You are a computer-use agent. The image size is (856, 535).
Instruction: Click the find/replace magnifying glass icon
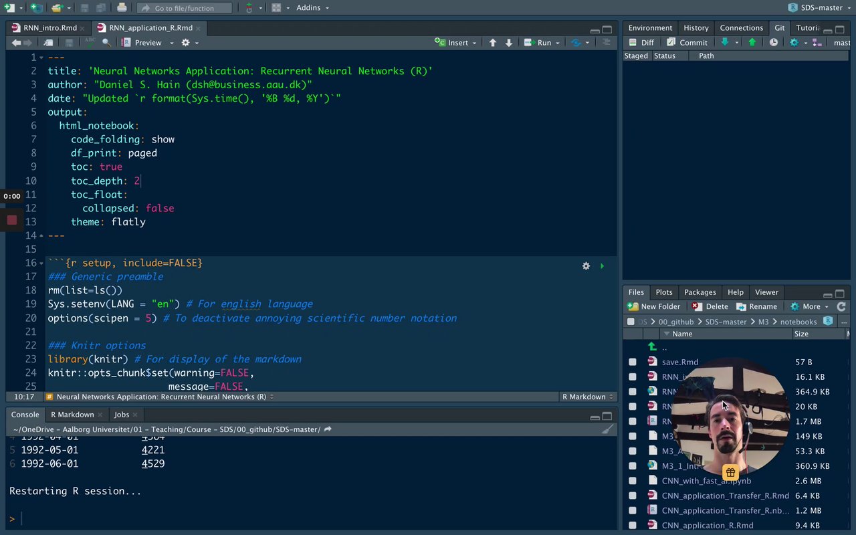tap(106, 42)
